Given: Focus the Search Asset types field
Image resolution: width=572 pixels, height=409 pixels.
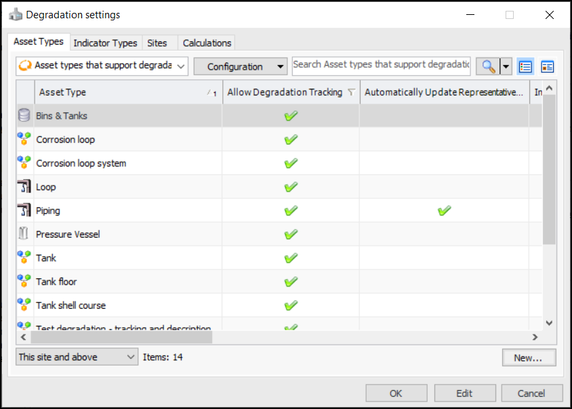Looking at the screenshot, I should pos(381,65).
